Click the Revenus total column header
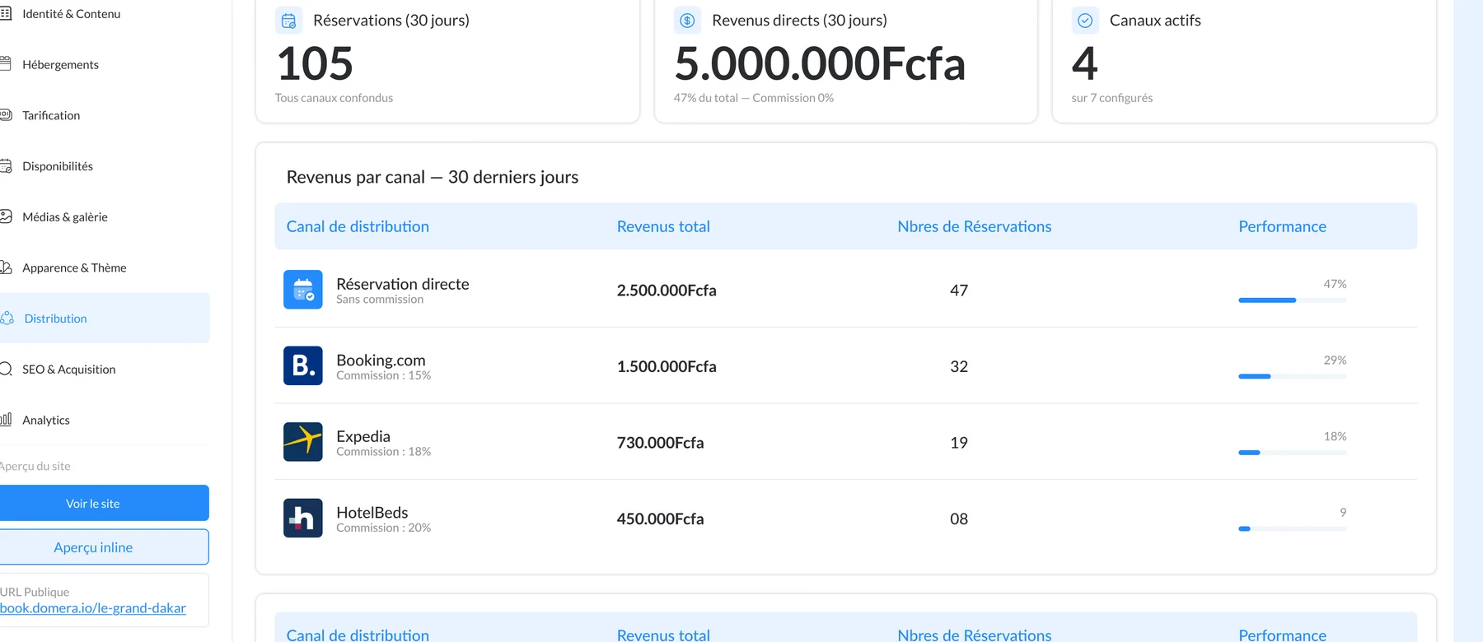Image resolution: width=1483 pixels, height=642 pixels. click(x=663, y=226)
